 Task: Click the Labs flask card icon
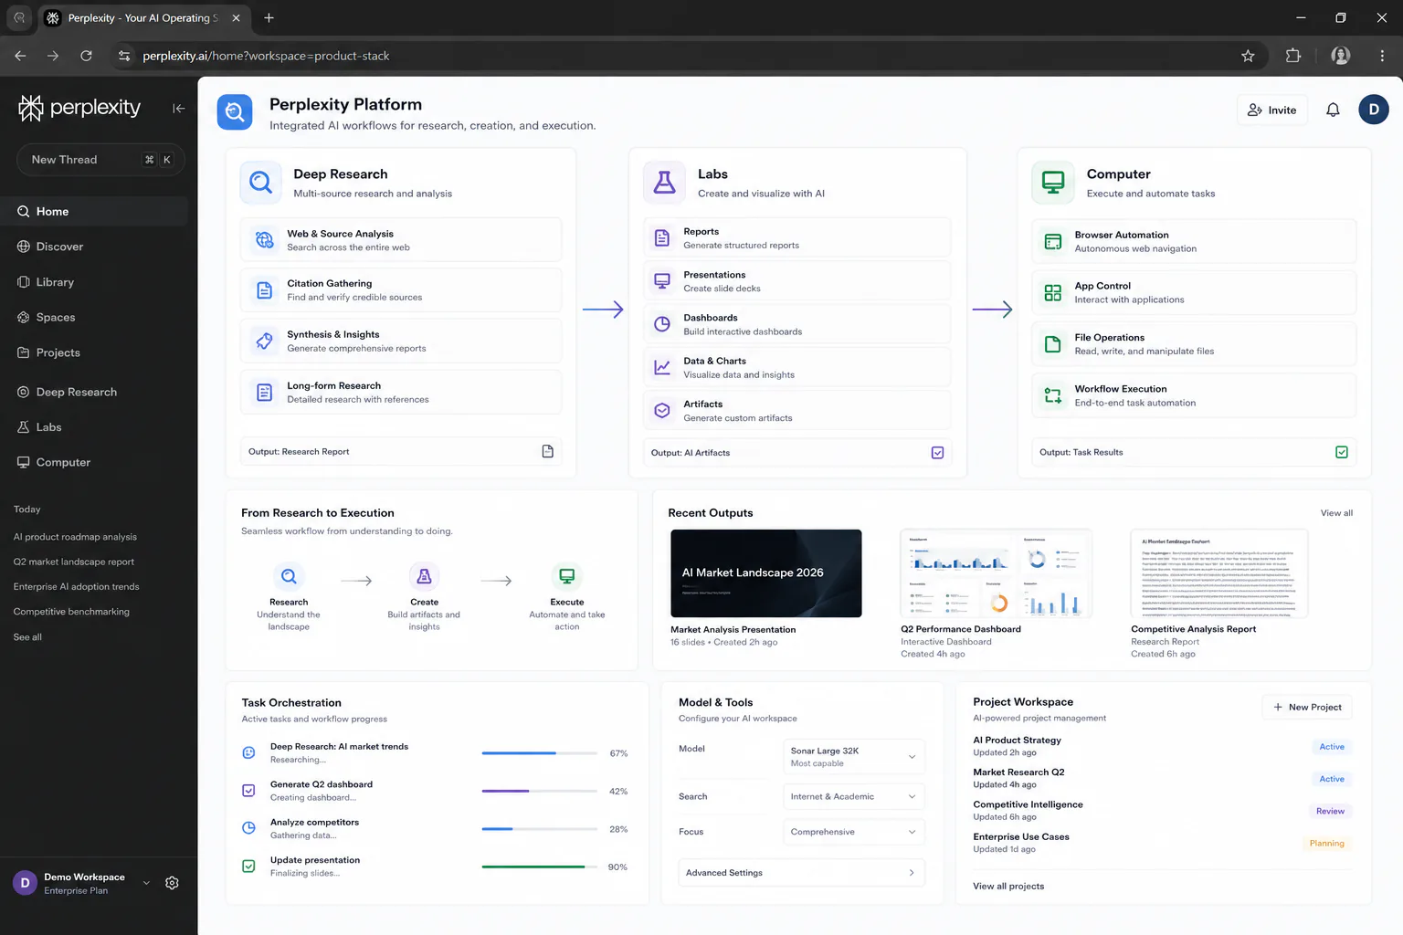pyautogui.click(x=665, y=183)
